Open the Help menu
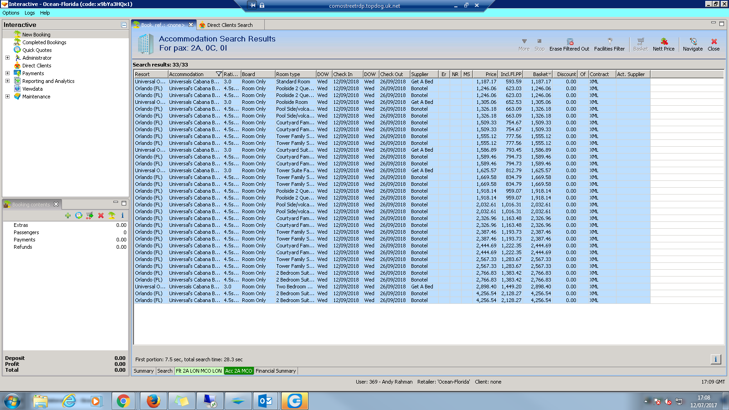The height and width of the screenshot is (410, 729). pyautogui.click(x=45, y=13)
